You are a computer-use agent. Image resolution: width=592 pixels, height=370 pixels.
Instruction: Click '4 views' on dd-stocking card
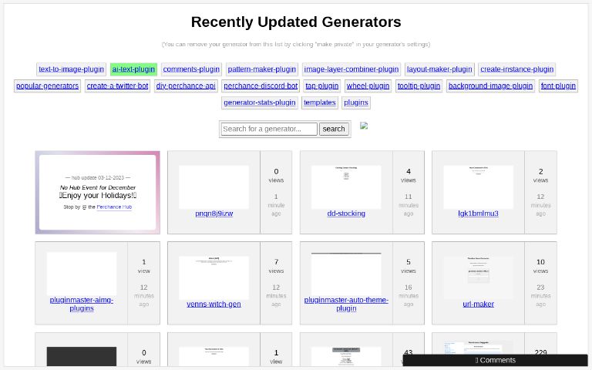[408, 176]
